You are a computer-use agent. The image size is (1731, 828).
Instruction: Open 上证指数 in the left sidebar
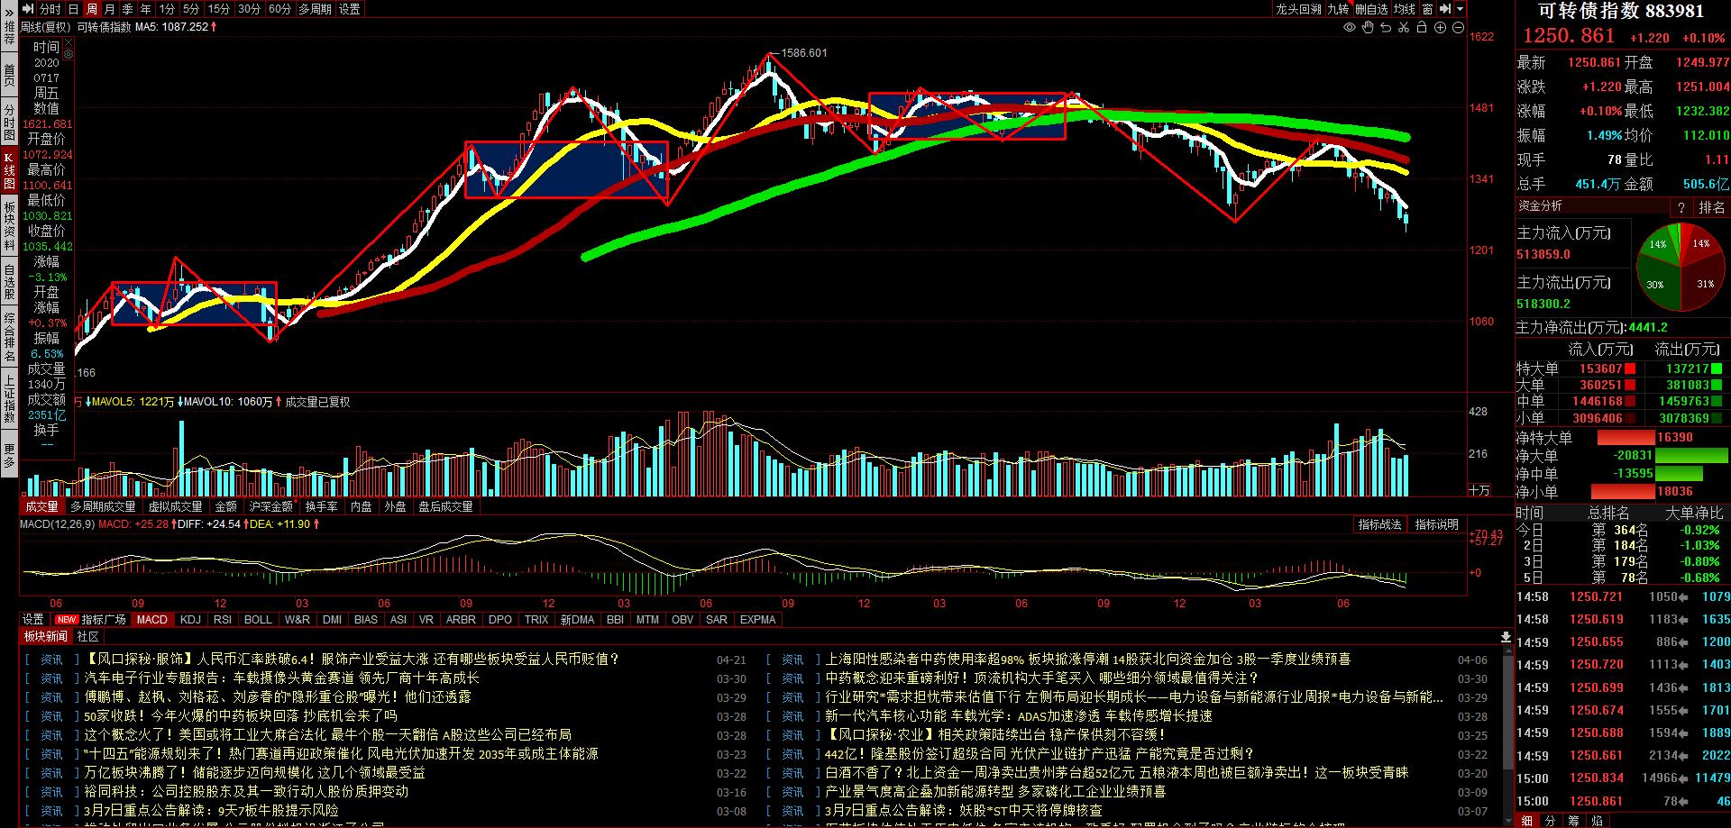pyautogui.click(x=9, y=399)
